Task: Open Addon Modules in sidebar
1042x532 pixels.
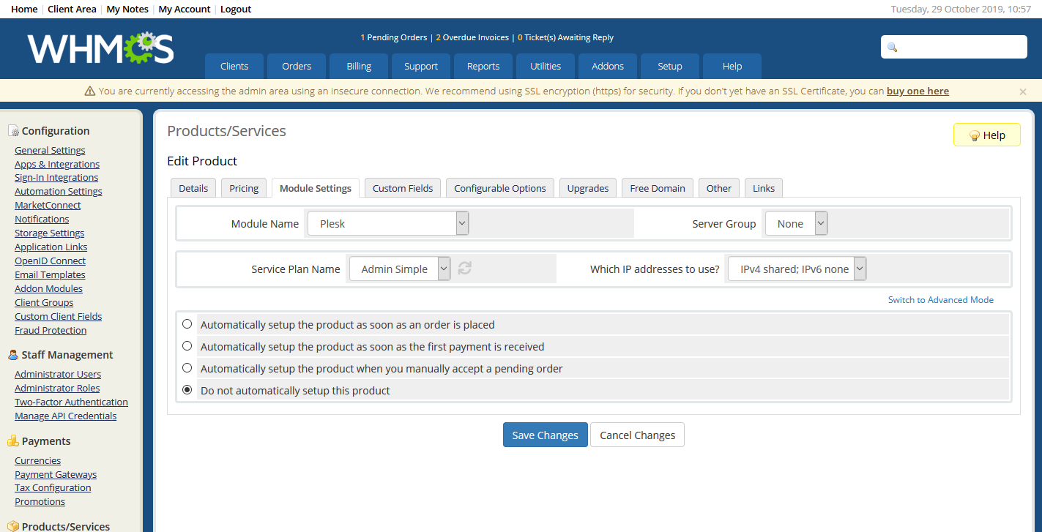Action: coord(48,288)
